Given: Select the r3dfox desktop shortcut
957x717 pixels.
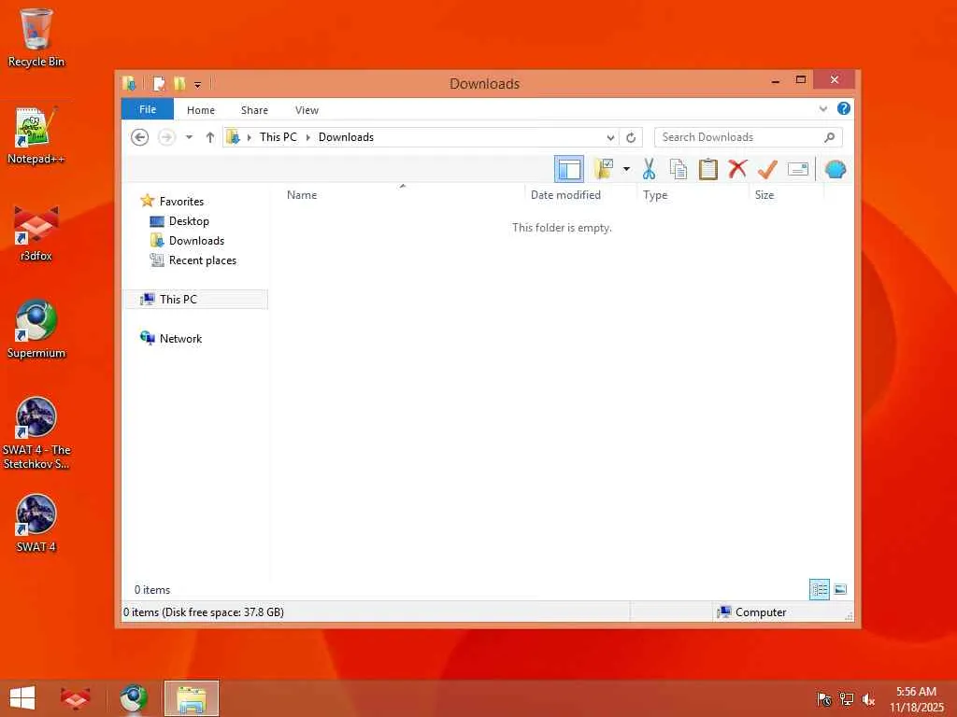Looking at the screenshot, I should (36, 232).
